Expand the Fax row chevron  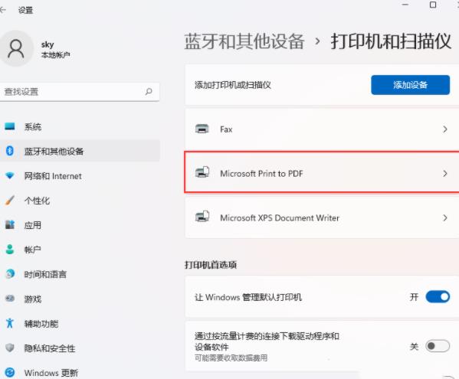tap(445, 129)
